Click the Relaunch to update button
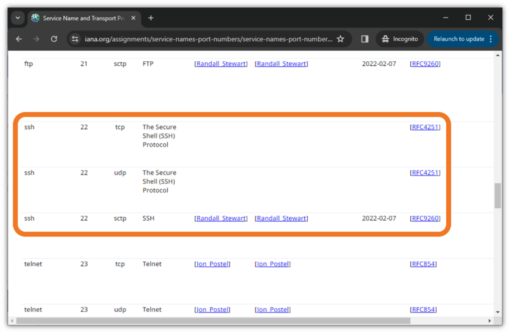The width and height of the screenshot is (510, 333). click(459, 39)
